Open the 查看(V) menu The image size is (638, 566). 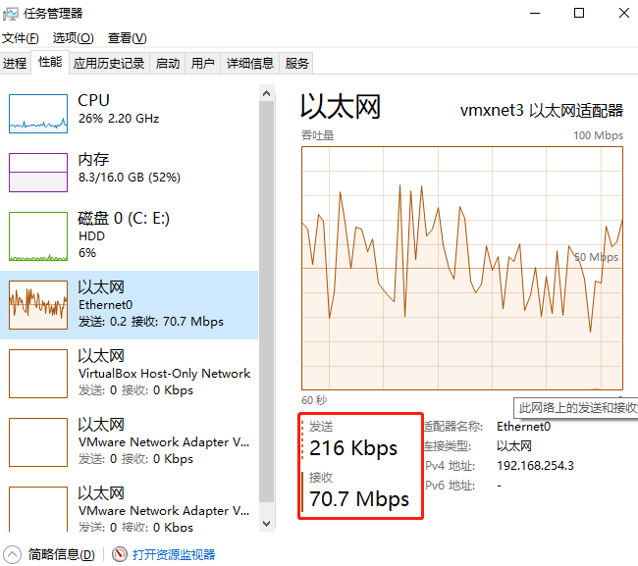(x=127, y=38)
